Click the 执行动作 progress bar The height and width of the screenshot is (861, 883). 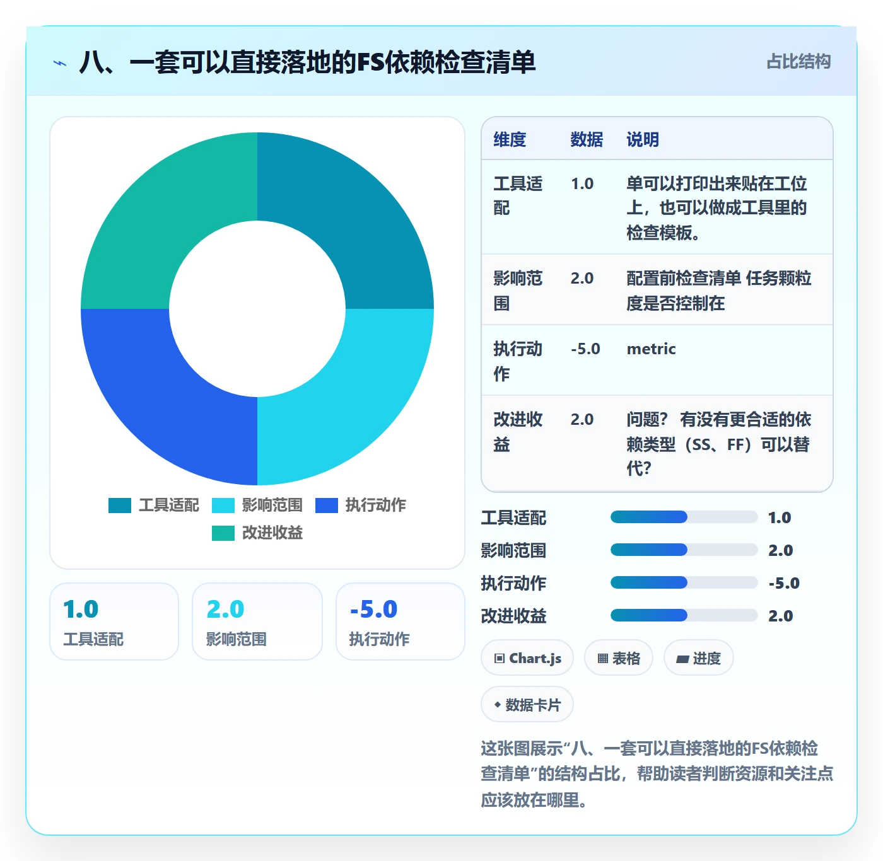pyautogui.click(x=684, y=583)
